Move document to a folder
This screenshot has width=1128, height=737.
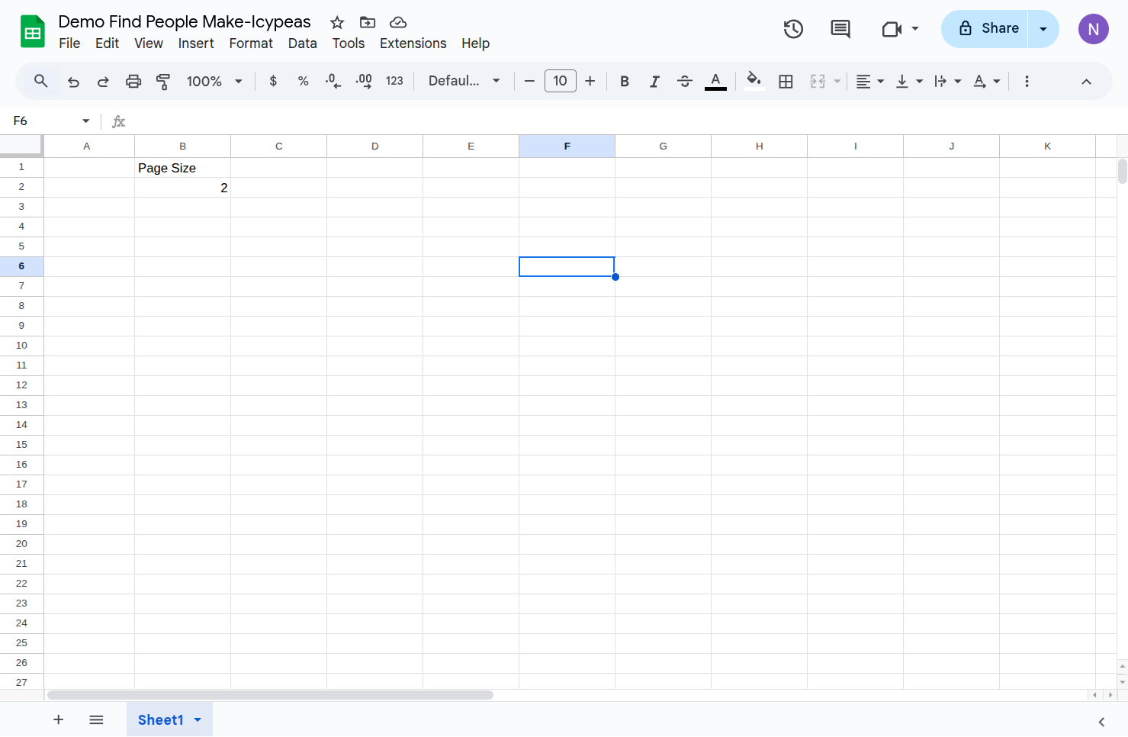point(368,22)
